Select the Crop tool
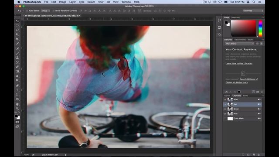The width and height of the screenshot is (279, 157). click(17, 39)
